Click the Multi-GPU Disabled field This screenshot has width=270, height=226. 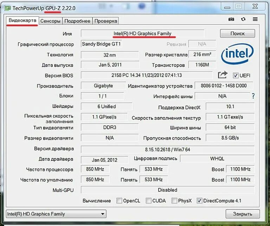(168, 190)
